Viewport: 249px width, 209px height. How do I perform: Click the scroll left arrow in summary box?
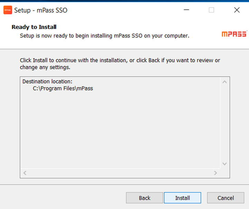coord(25,173)
